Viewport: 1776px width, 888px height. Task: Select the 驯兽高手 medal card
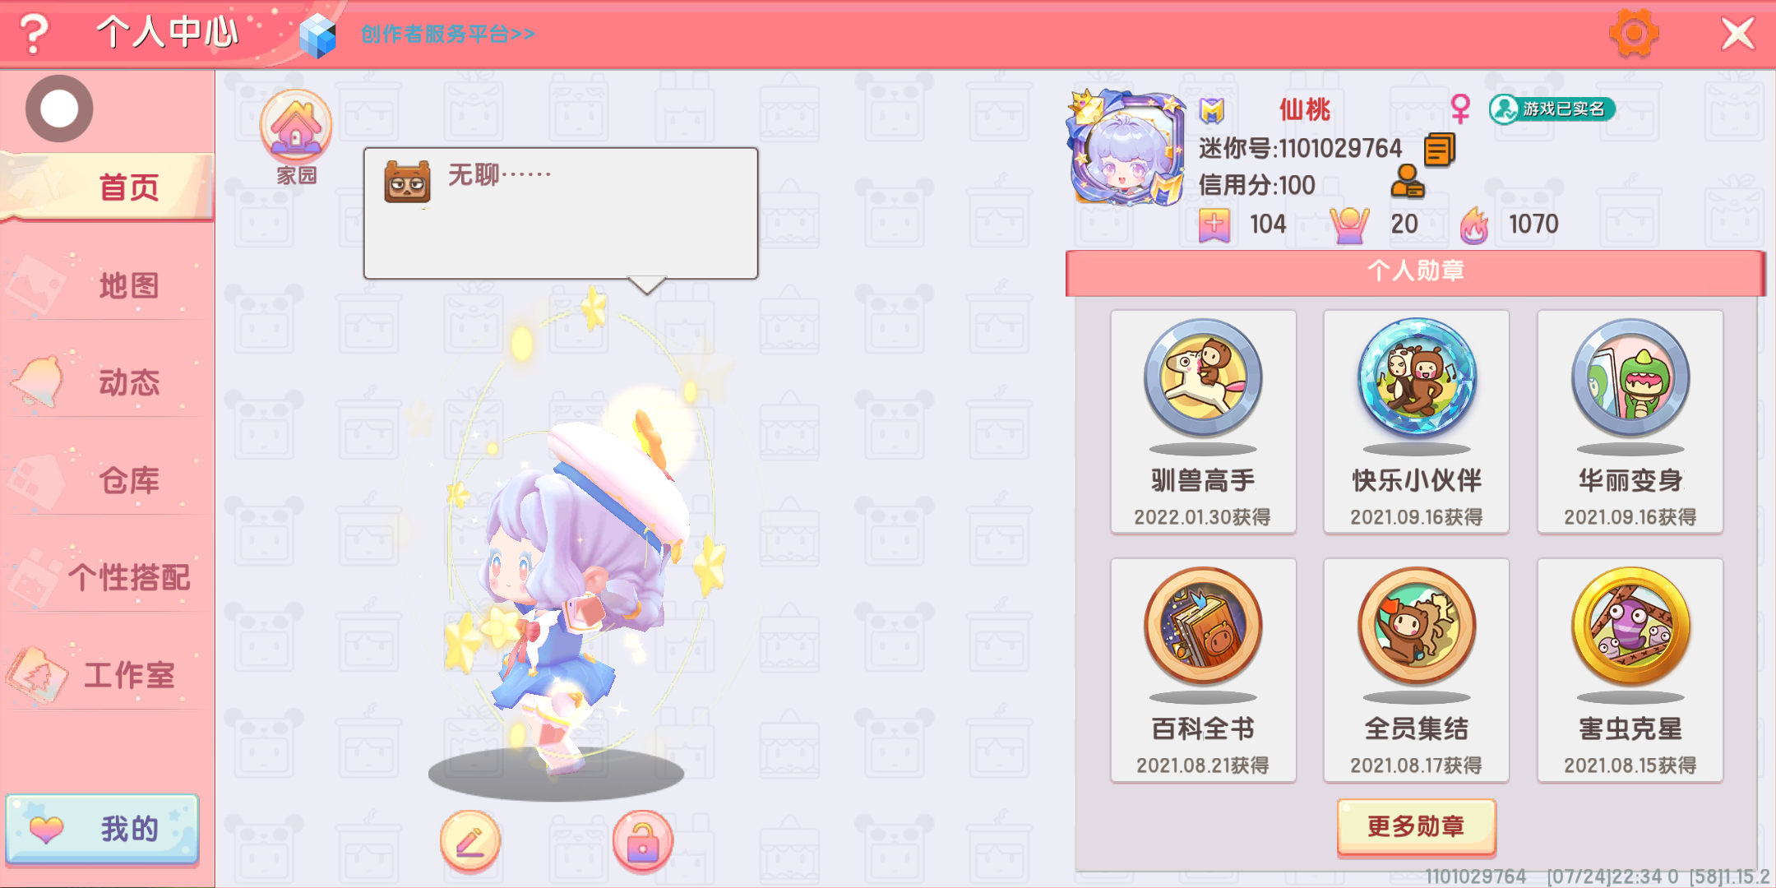[x=1203, y=422]
